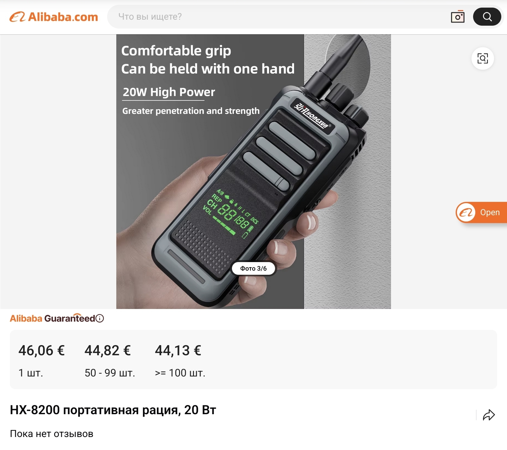Click the Фото 3/6 photo counter
This screenshot has width=507, height=450.
253,268
